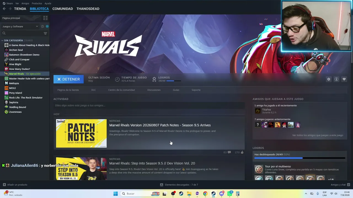The image size is (353, 198).
Task: Like the Patch Notes news post
Action: 239,152
